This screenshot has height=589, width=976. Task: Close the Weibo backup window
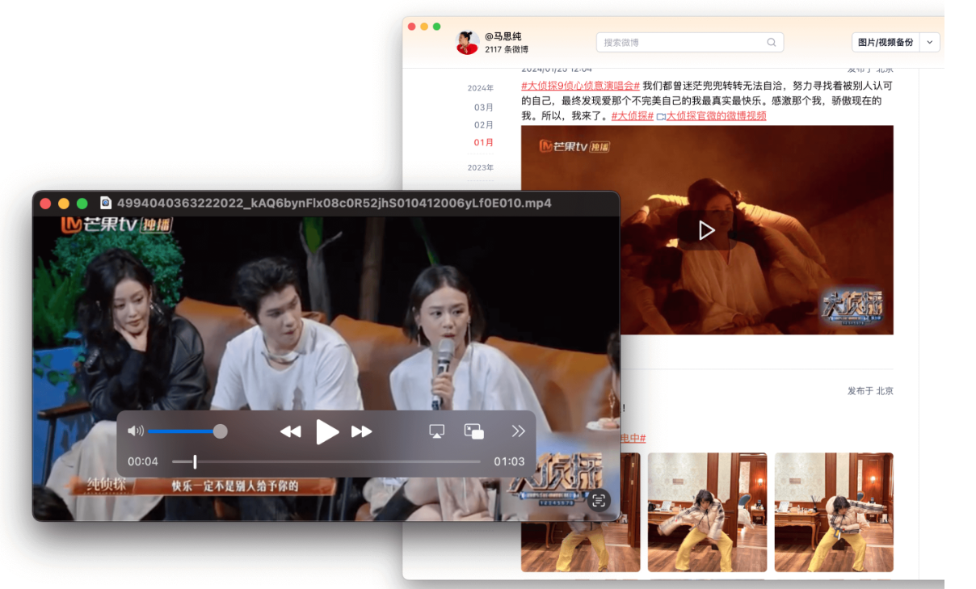[411, 27]
